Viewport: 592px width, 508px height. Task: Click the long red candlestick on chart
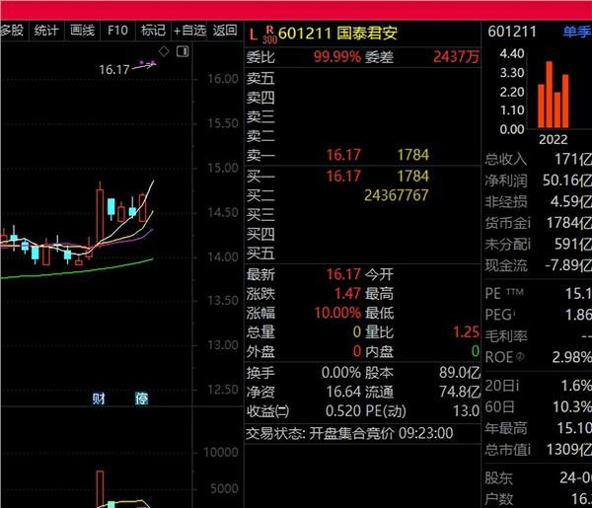click(x=100, y=217)
